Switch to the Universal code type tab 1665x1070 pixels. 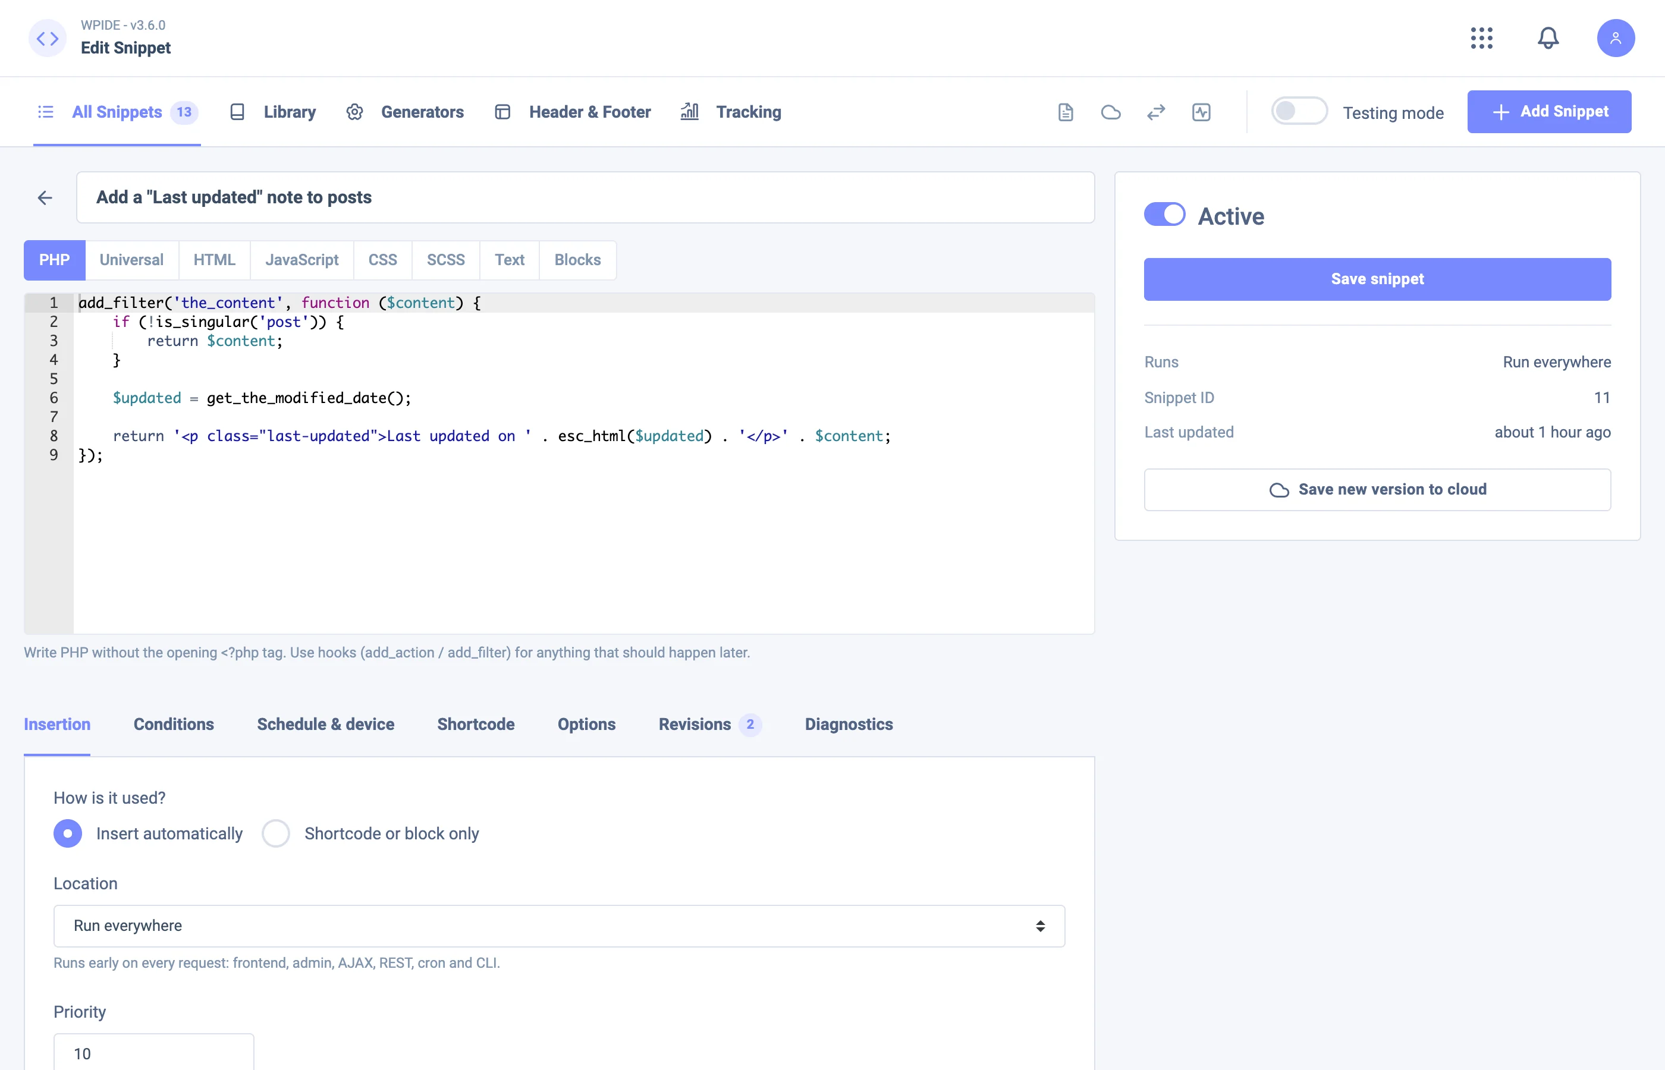tap(131, 260)
